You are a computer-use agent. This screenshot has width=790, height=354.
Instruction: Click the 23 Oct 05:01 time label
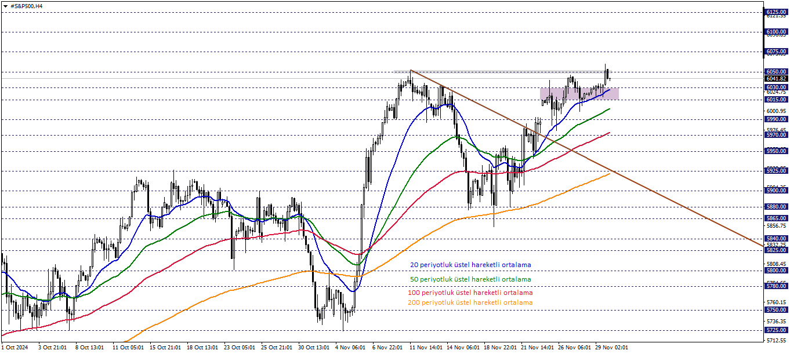point(239,348)
